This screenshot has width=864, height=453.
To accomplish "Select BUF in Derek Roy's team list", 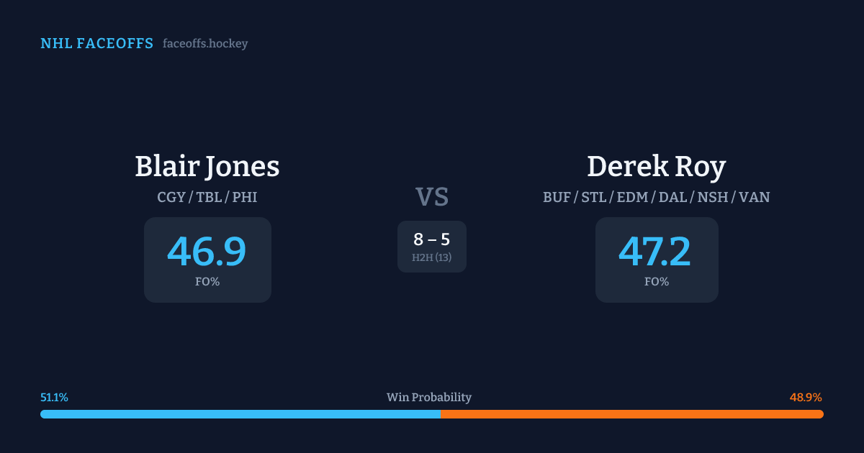I will (x=557, y=197).
